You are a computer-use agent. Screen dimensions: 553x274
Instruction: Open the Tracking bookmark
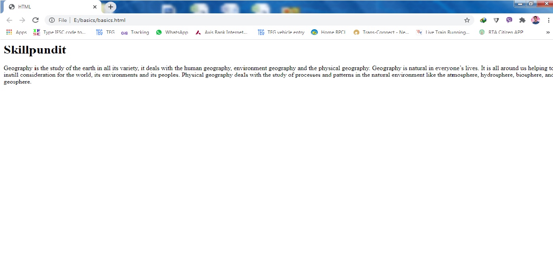[x=135, y=32]
